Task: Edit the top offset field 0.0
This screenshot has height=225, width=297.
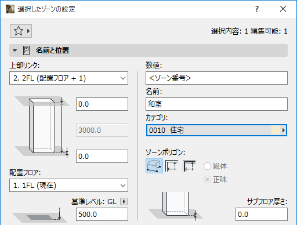Action: click(x=102, y=104)
